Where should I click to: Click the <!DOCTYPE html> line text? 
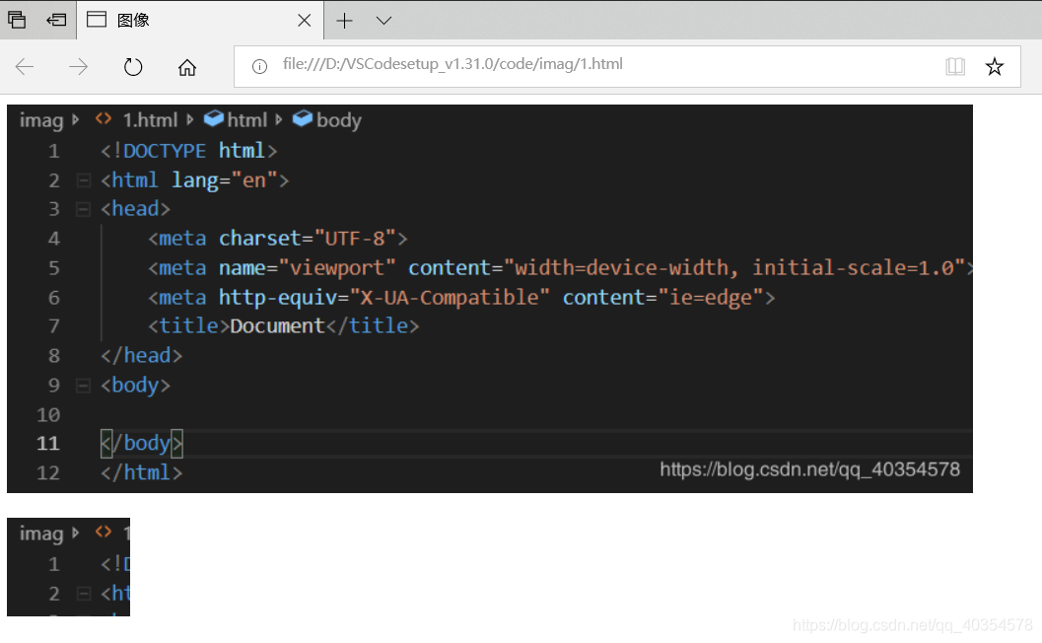[188, 151]
